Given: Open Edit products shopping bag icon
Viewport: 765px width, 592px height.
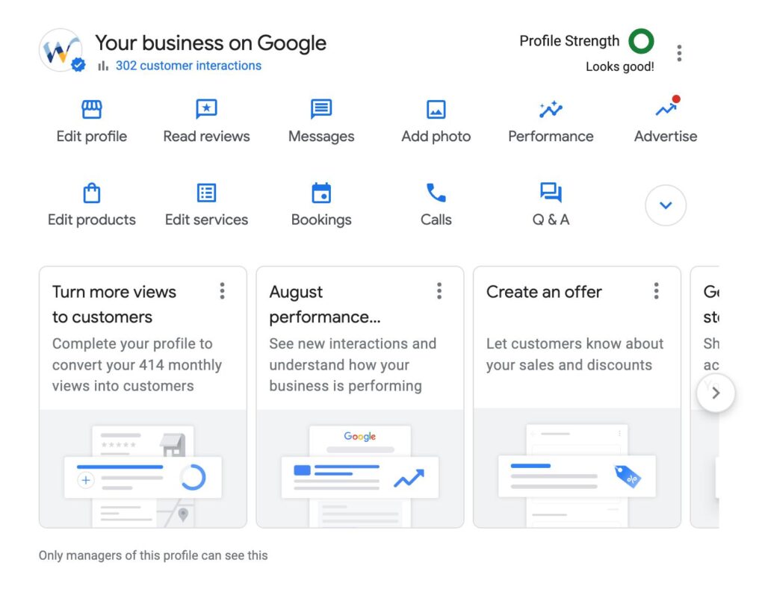Looking at the screenshot, I should point(92,193).
